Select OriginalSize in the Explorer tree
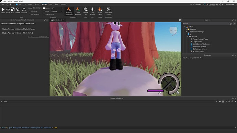 click(197, 41)
